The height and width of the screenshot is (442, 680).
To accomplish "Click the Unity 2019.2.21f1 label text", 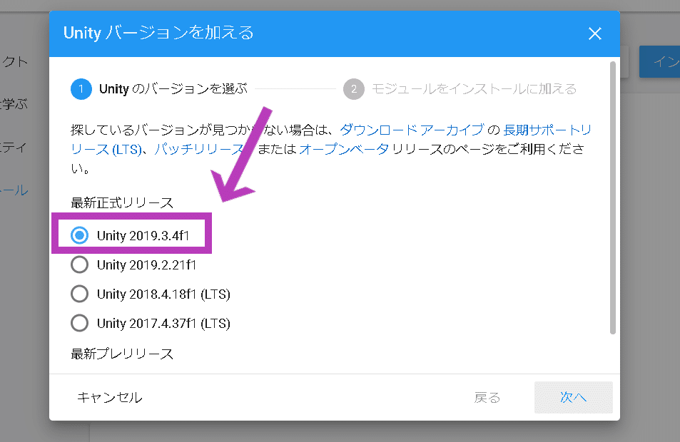I will pos(146,264).
